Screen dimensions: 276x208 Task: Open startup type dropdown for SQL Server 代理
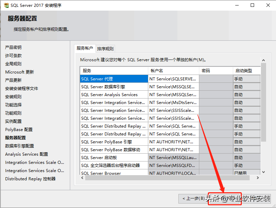[246, 79]
